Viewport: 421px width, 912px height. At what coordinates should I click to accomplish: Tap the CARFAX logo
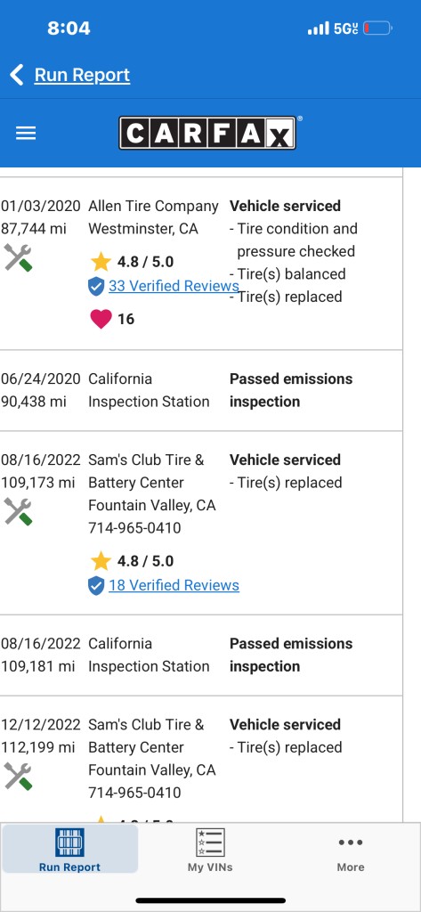tap(210, 133)
